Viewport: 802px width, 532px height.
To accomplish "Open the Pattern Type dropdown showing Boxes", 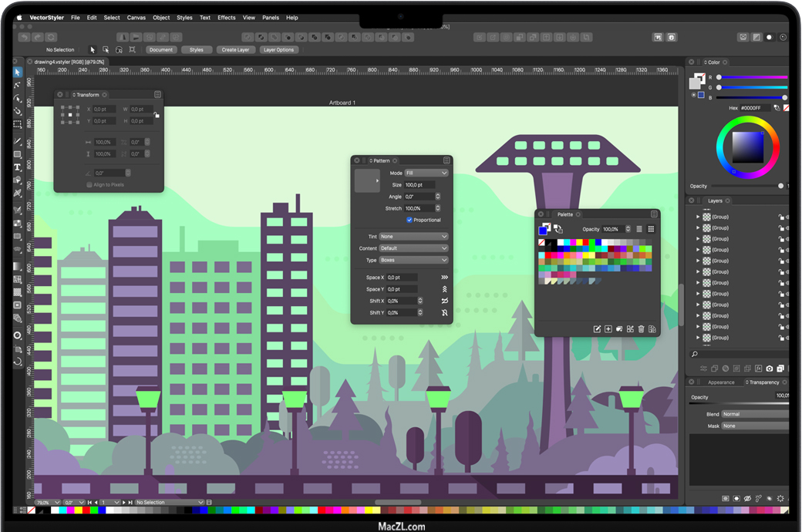I will click(x=413, y=260).
